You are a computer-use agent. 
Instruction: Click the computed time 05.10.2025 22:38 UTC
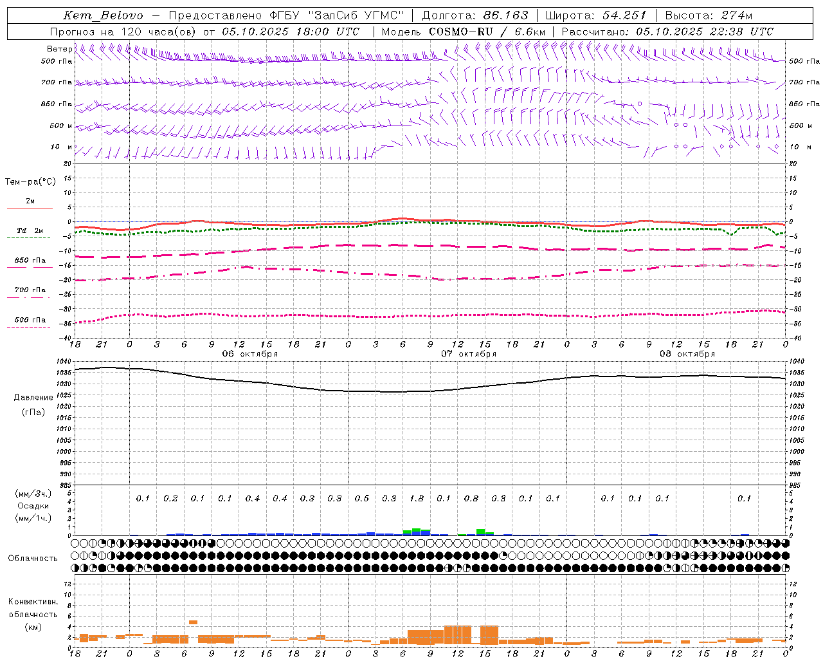(705, 32)
